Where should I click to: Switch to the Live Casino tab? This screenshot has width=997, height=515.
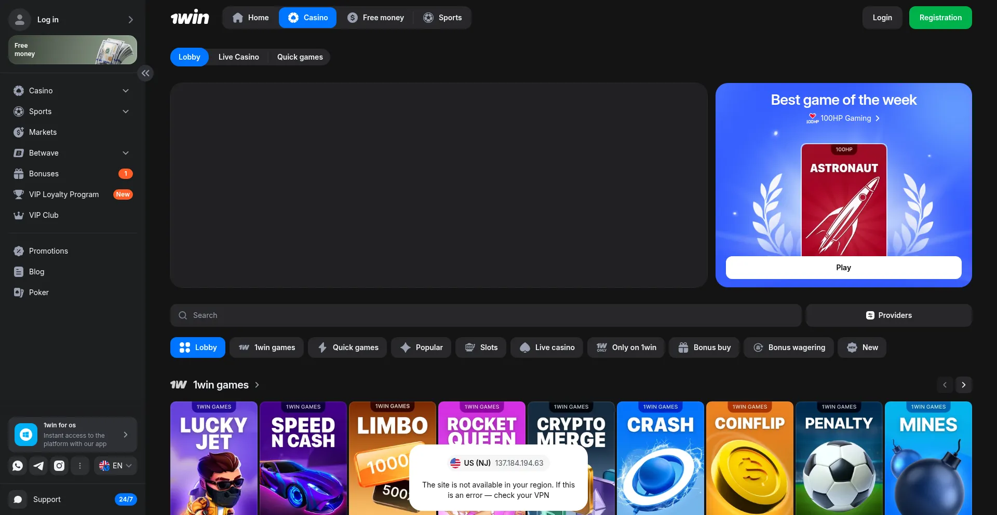point(239,57)
